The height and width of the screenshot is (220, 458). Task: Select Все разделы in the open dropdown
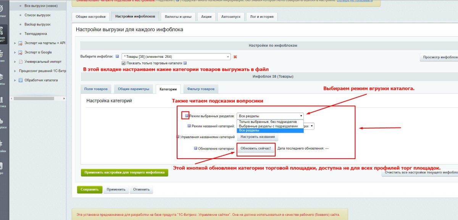pyautogui.click(x=250, y=131)
